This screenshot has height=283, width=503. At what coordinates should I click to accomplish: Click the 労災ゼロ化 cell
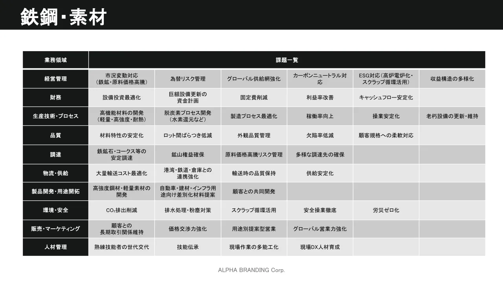click(x=386, y=210)
